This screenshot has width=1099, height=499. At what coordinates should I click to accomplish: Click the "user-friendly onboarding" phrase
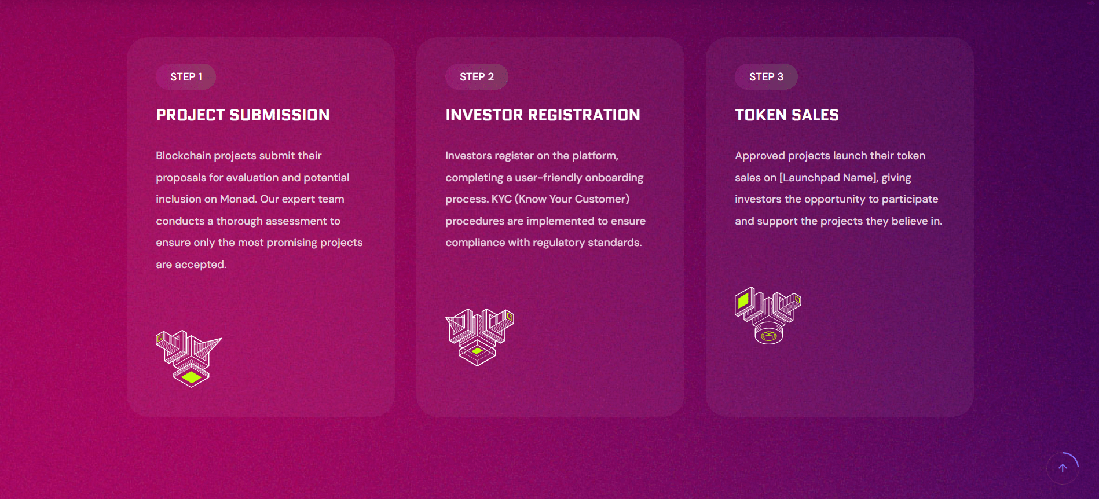579,178
